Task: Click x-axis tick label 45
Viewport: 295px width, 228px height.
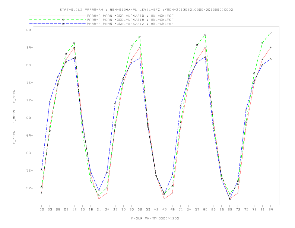Action: pos(164,209)
